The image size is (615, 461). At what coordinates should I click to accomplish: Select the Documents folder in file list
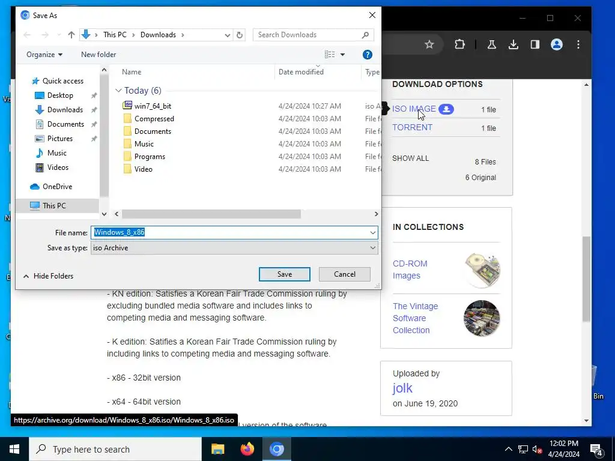(153, 131)
